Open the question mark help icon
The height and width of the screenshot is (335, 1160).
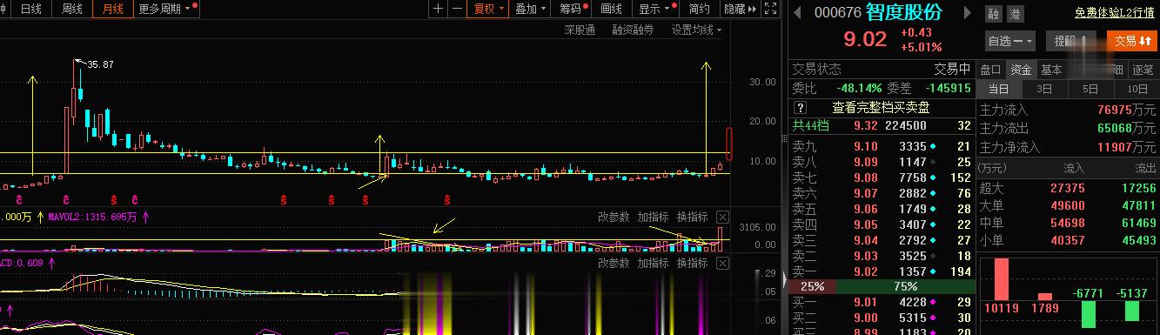coord(801,108)
